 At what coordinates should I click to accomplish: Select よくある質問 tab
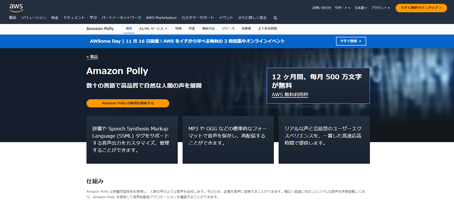pos(268,29)
